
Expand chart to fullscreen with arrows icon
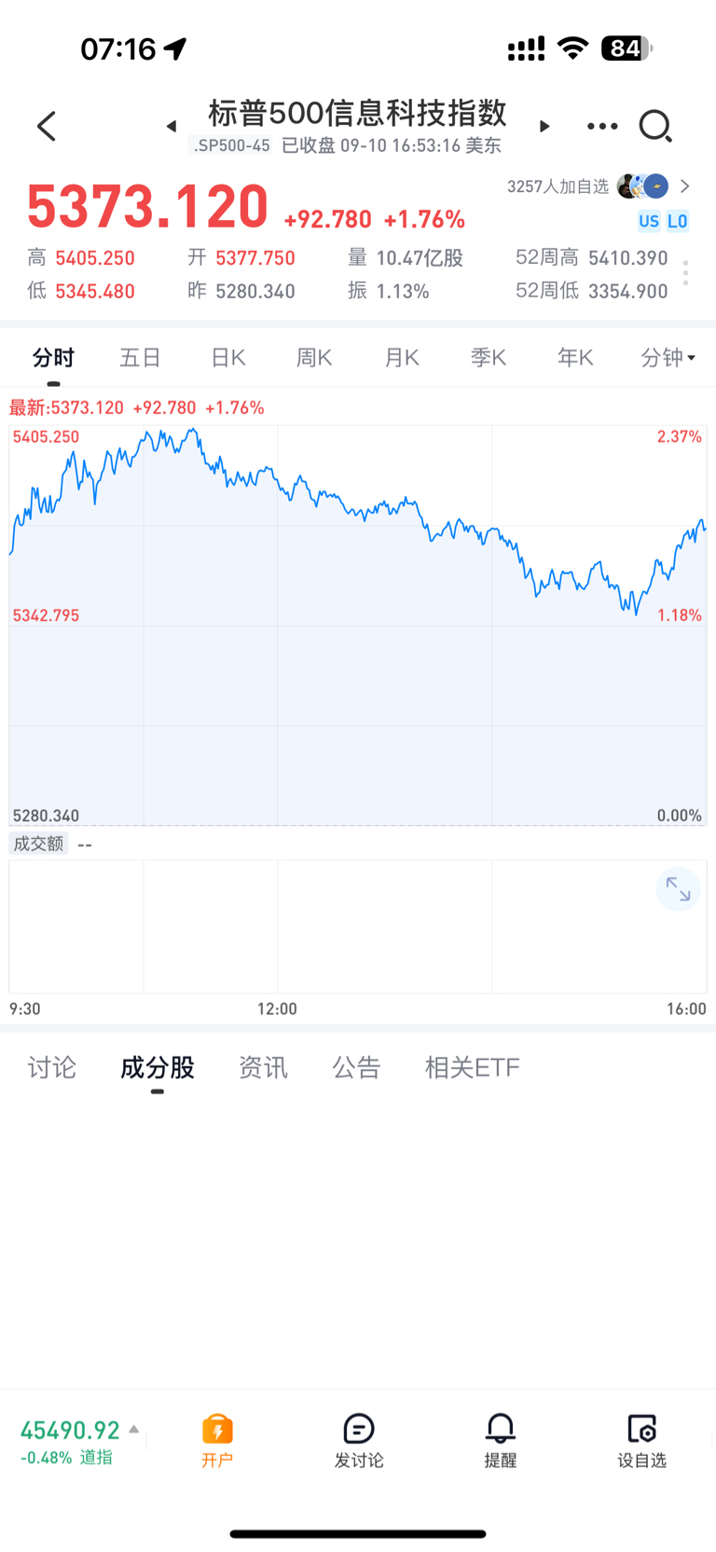(x=678, y=890)
